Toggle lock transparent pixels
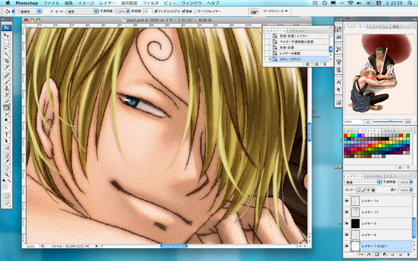Screen dimensions: 418x261 [358, 190]
